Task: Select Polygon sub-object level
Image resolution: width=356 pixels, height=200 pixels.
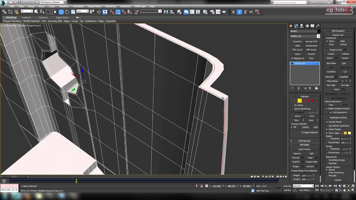Action: point(308,101)
